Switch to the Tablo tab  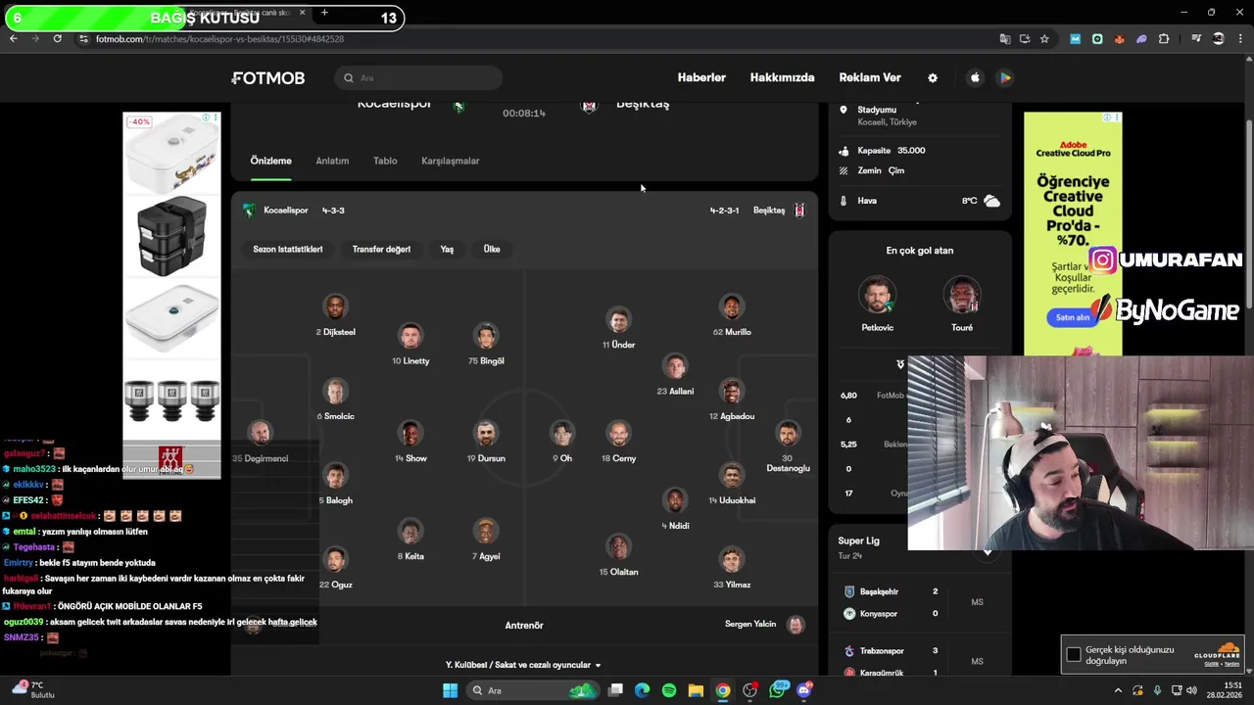click(385, 161)
